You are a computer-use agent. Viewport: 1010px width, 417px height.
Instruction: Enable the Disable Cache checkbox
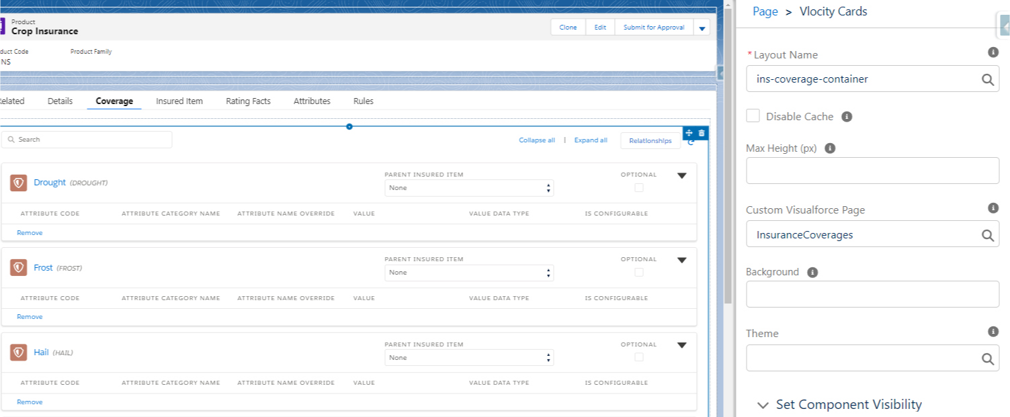[753, 115]
